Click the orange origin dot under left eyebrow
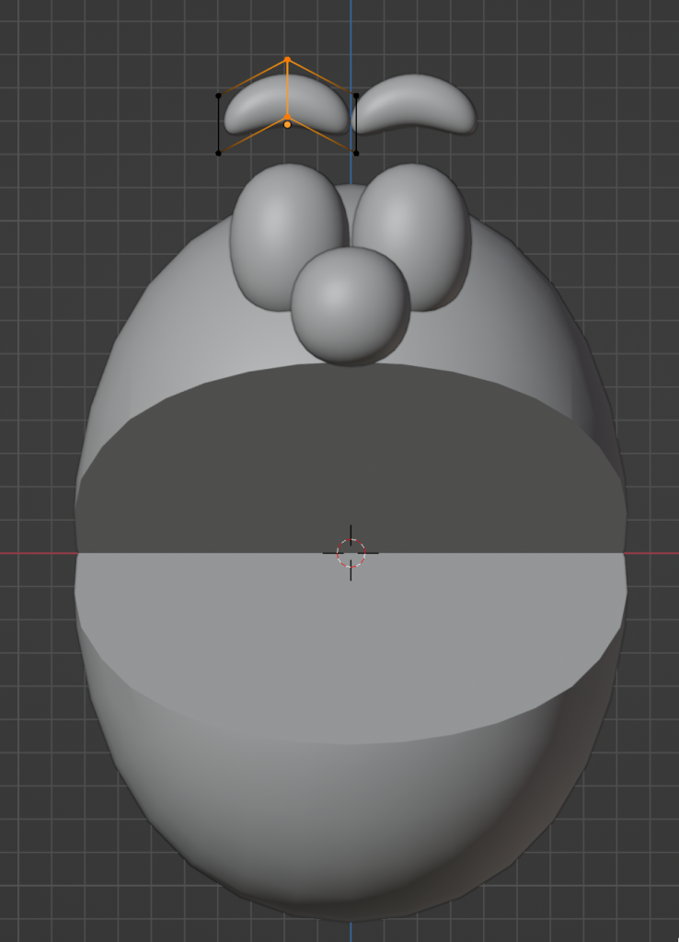The width and height of the screenshot is (679, 942). [287, 124]
